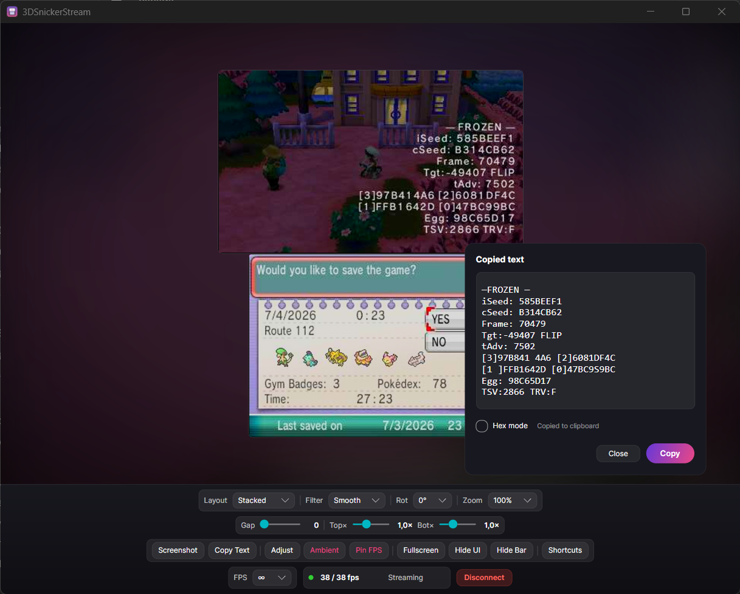Open the Adjust panel button
Image resolution: width=740 pixels, height=594 pixels.
282,550
